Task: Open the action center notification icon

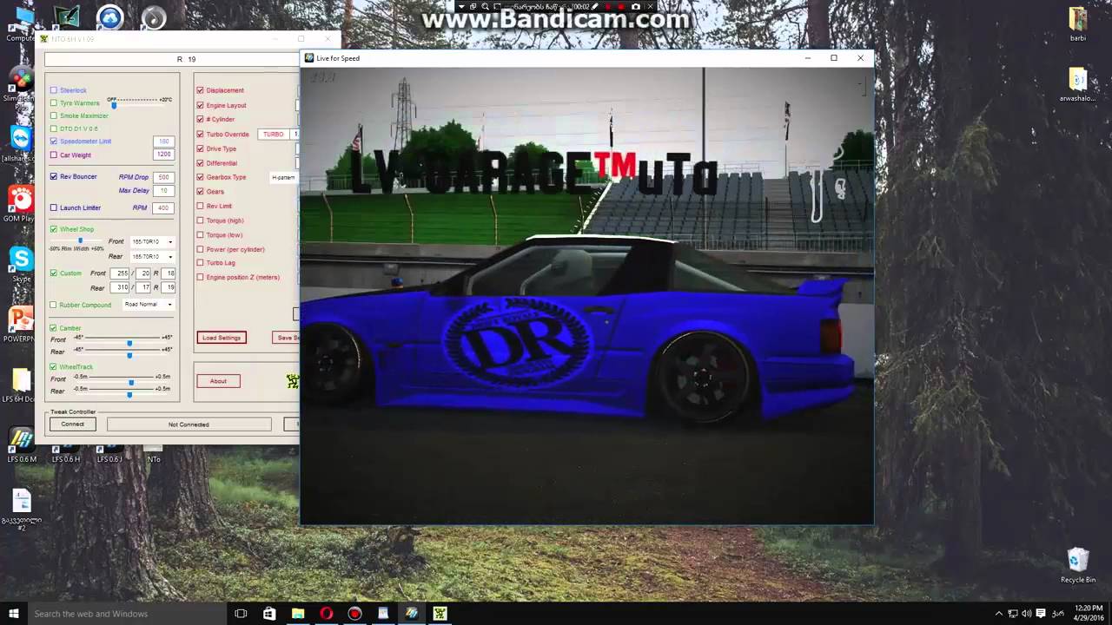Action: pyautogui.click(x=1042, y=614)
